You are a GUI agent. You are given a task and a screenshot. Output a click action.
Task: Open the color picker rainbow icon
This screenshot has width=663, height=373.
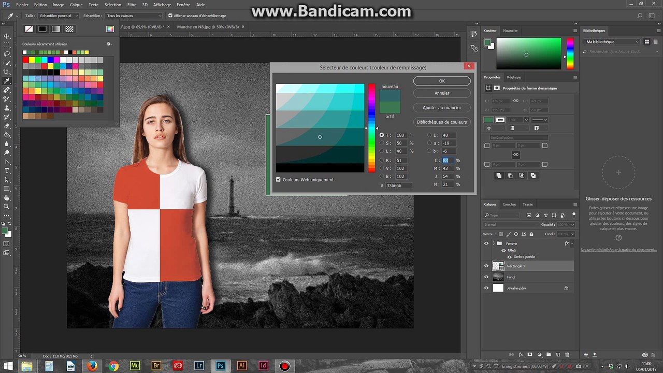pos(110,29)
